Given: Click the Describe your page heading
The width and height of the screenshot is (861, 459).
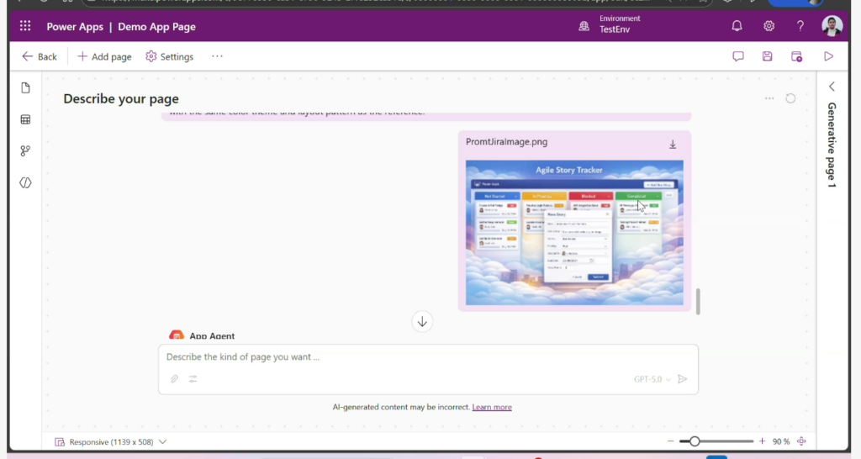Looking at the screenshot, I should [121, 99].
